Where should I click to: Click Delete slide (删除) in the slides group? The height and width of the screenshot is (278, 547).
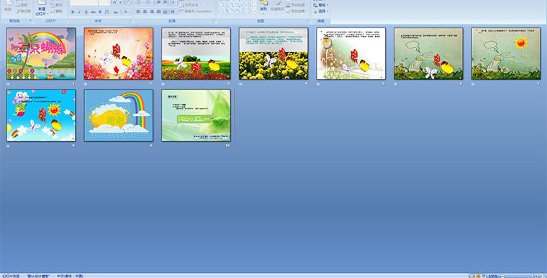pos(56,12)
